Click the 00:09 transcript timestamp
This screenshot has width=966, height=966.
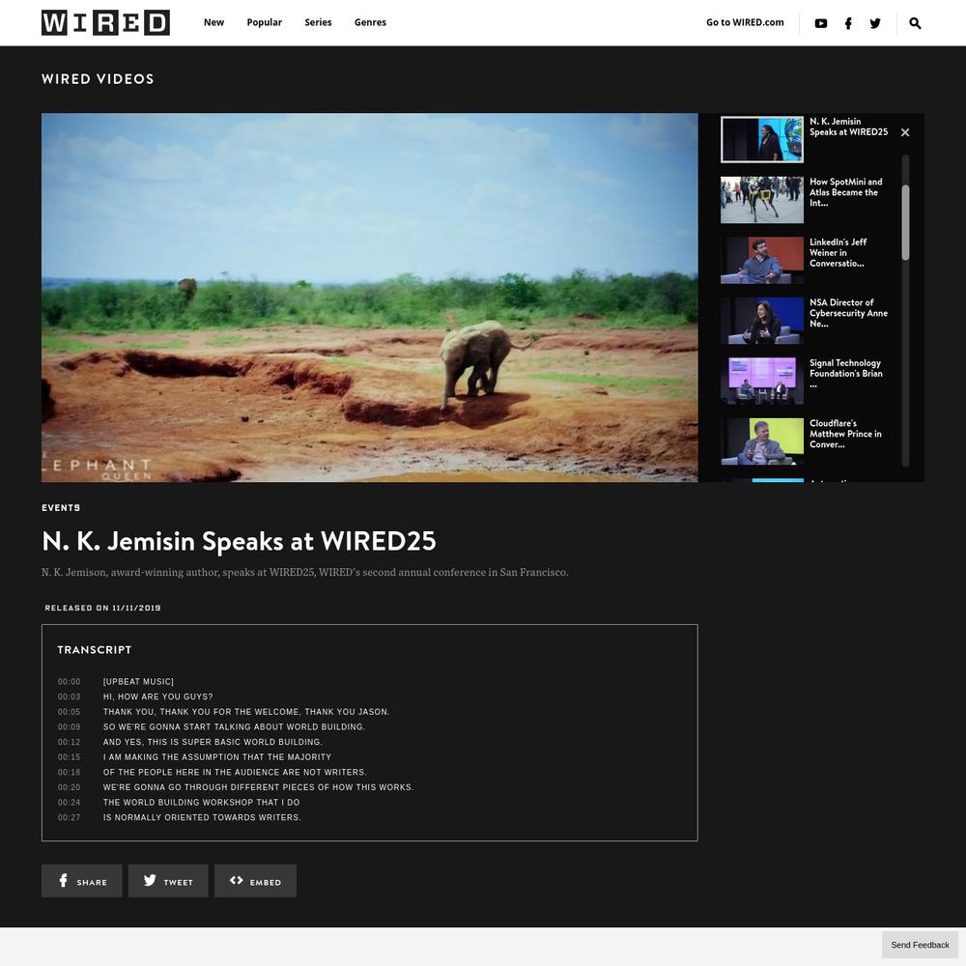click(x=69, y=727)
